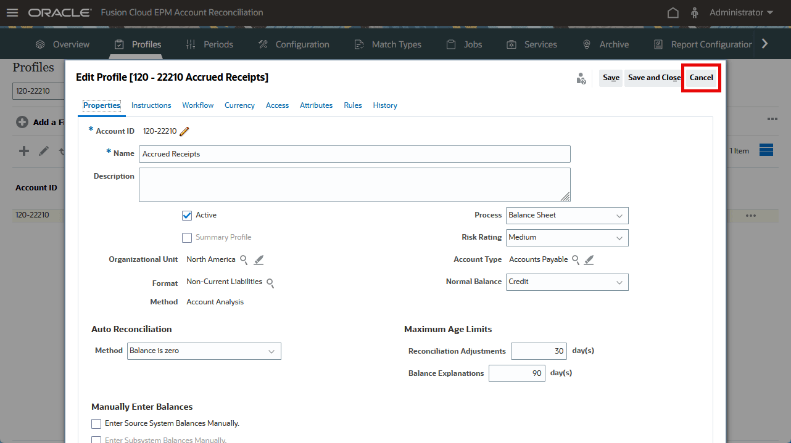791x443 pixels.
Task: Click the Save button
Action: [x=611, y=78]
